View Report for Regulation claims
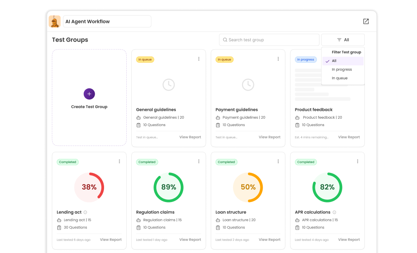 click(x=190, y=240)
